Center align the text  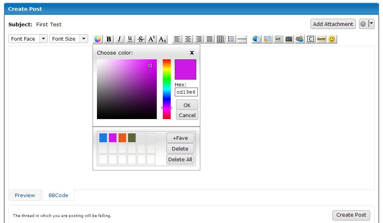188,39
